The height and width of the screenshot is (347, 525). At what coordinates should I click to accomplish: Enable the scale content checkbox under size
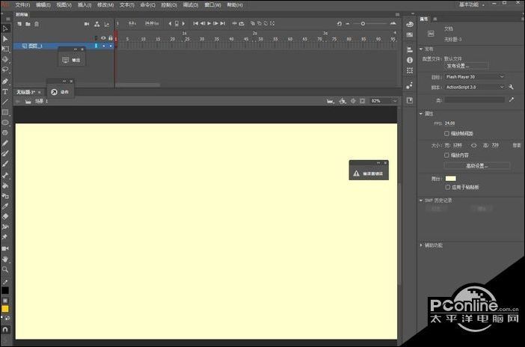pos(446,155)
